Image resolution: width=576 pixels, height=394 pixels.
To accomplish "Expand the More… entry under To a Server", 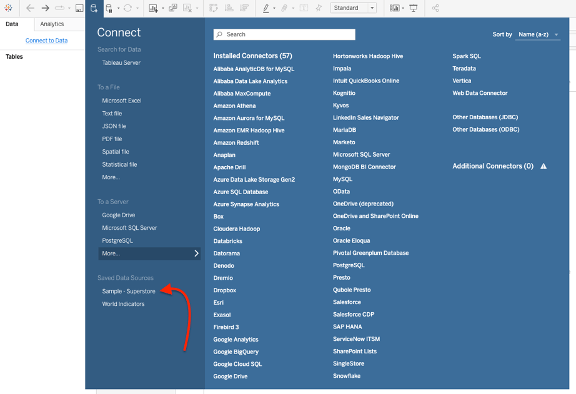I will pyautogui.click(x=149, y=254).
